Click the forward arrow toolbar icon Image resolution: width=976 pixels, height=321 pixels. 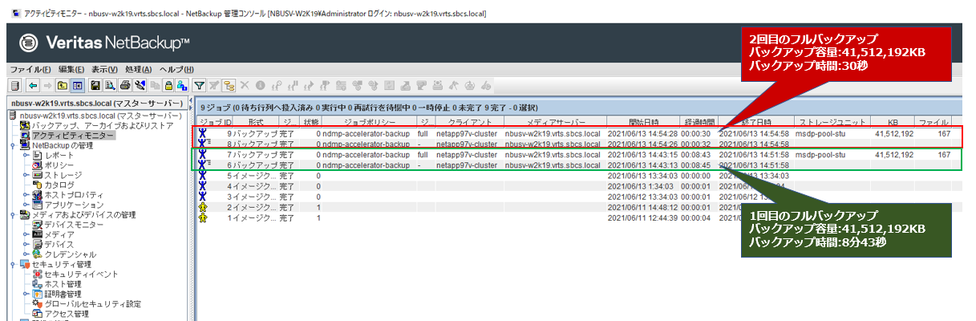pyautogui.click(x=47, y=85)
